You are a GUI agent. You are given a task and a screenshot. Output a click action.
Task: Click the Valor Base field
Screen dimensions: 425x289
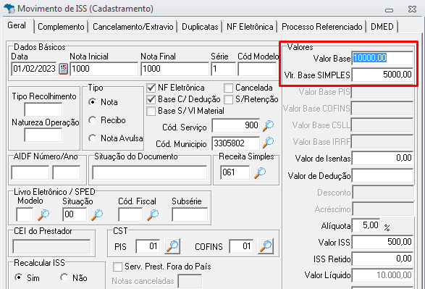click(x=382, y=58)
